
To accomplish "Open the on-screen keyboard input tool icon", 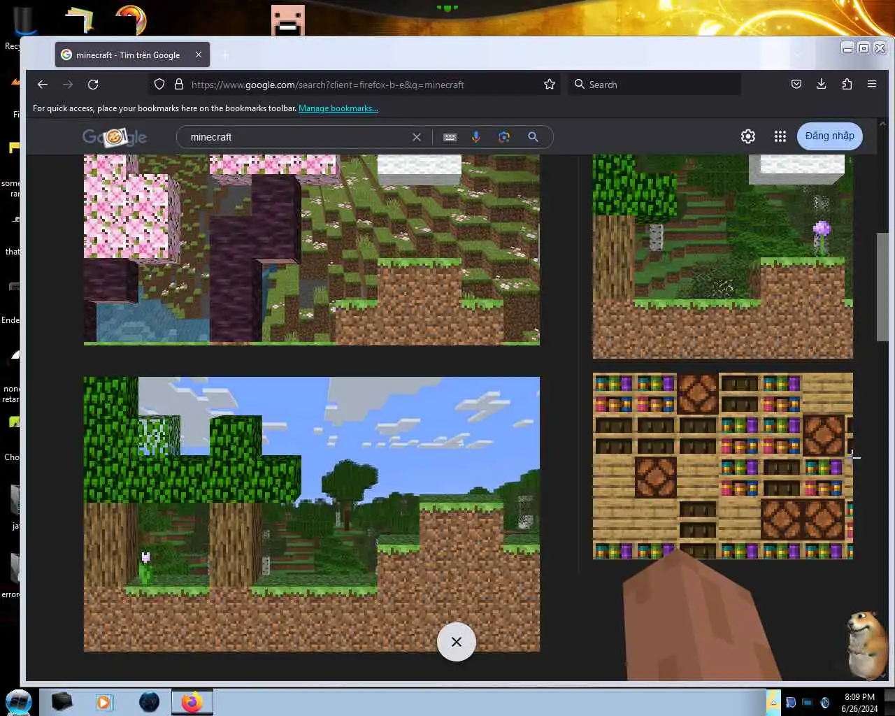I will [450, 137].
